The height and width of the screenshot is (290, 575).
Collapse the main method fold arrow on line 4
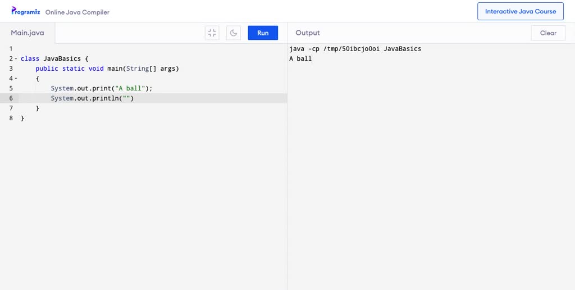click(16, 79)
